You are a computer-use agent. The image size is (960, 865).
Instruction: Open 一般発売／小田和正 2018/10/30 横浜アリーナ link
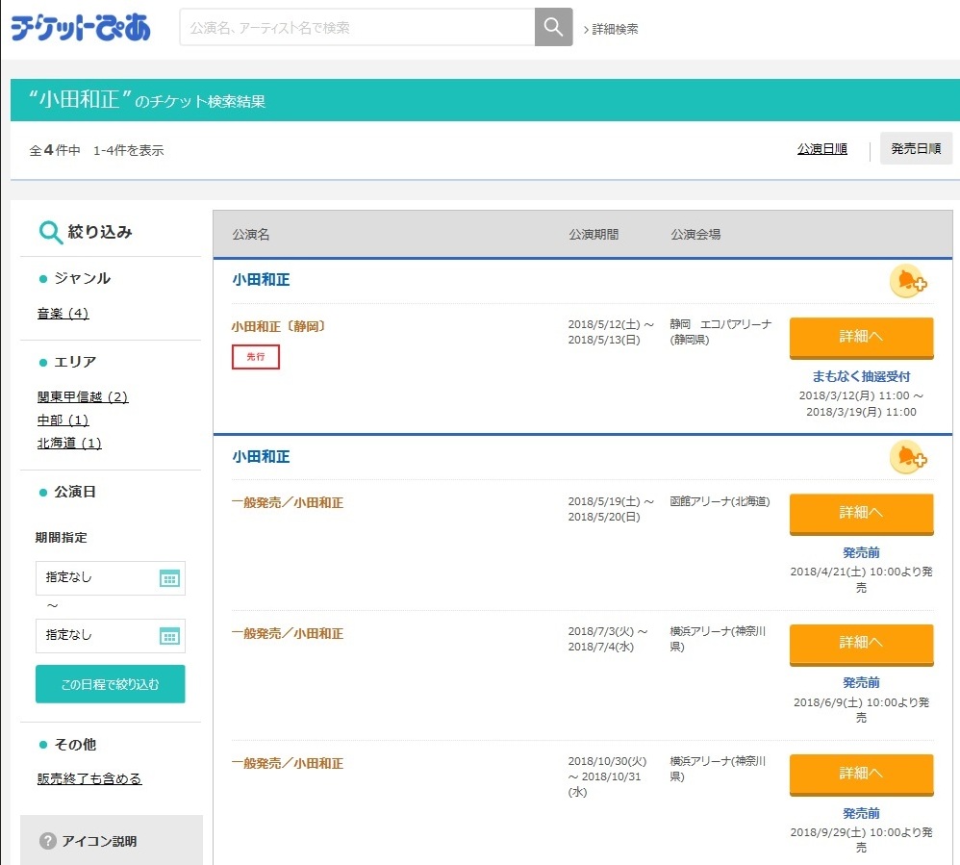(x=288, y=763)
